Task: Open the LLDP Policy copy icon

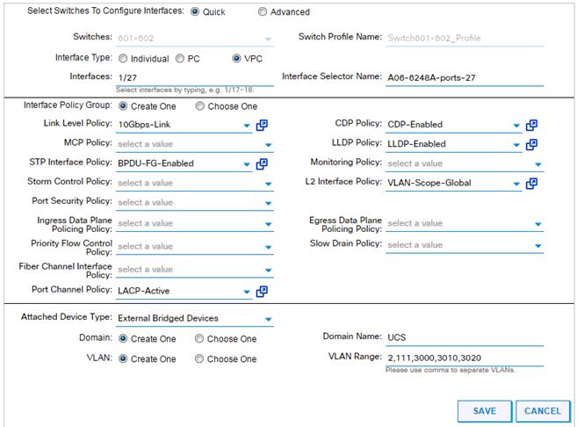Action: pos(531,144)
